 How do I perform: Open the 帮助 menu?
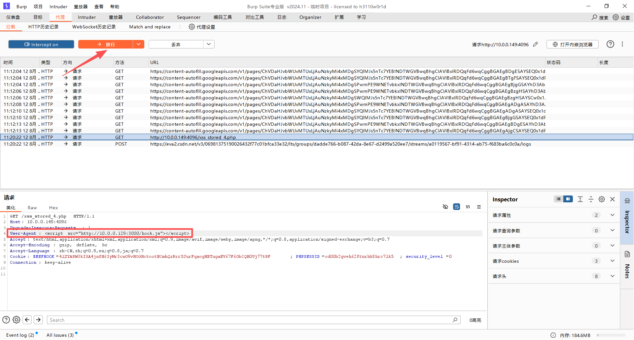tap(115, 7)
